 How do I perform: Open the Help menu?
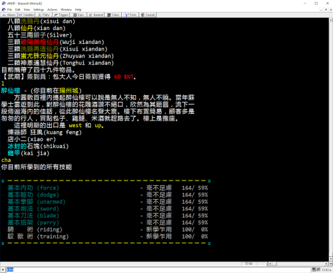[x=78, y=9]
